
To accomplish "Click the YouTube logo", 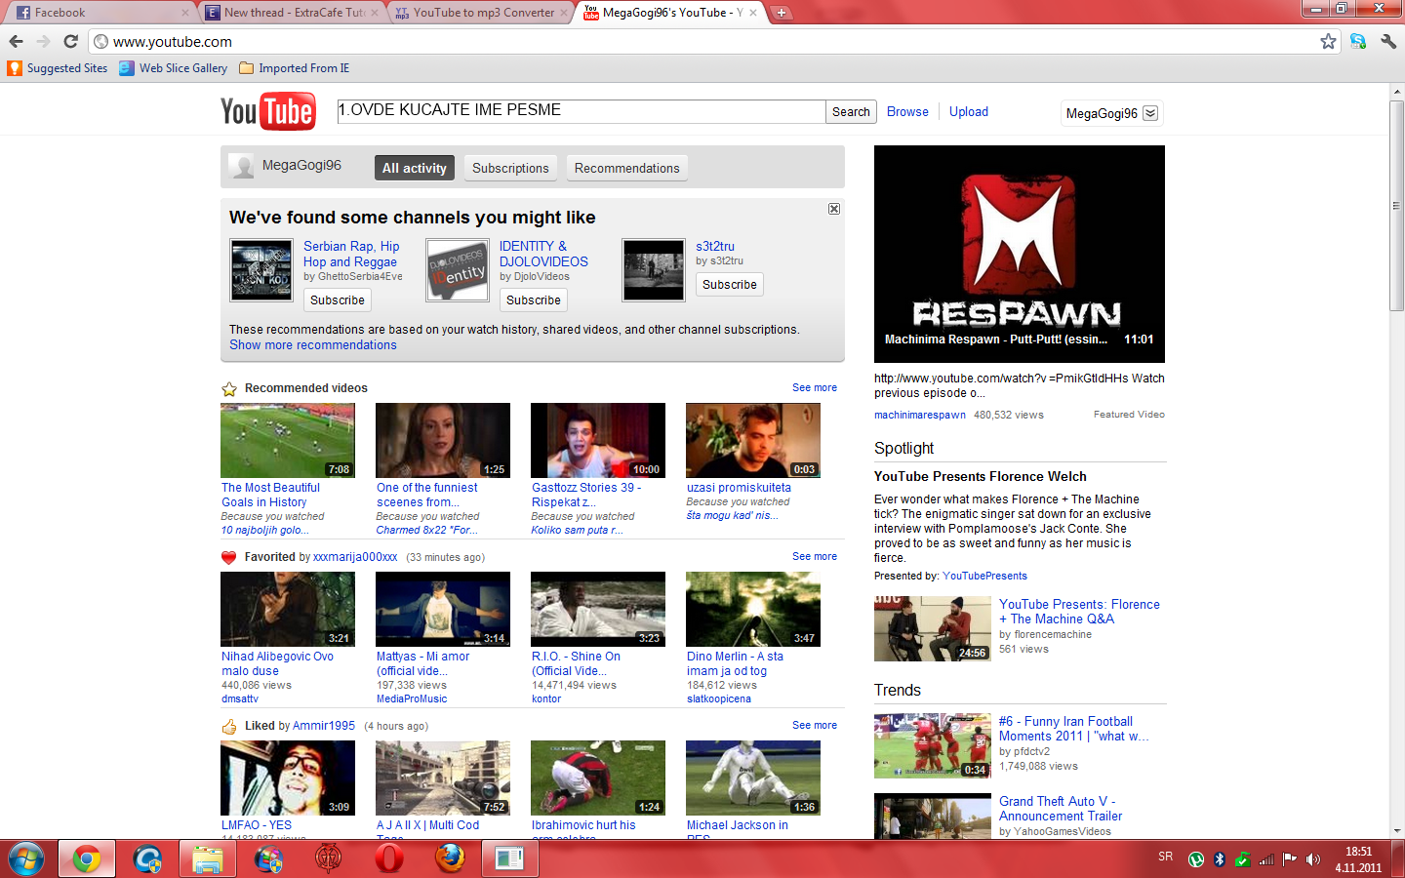I will [x=267, y=111].
